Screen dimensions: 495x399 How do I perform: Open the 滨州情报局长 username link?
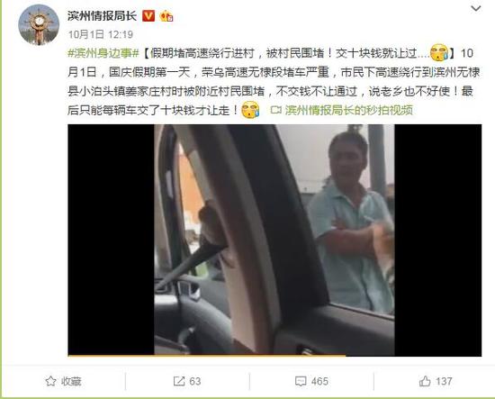(102, 15)
